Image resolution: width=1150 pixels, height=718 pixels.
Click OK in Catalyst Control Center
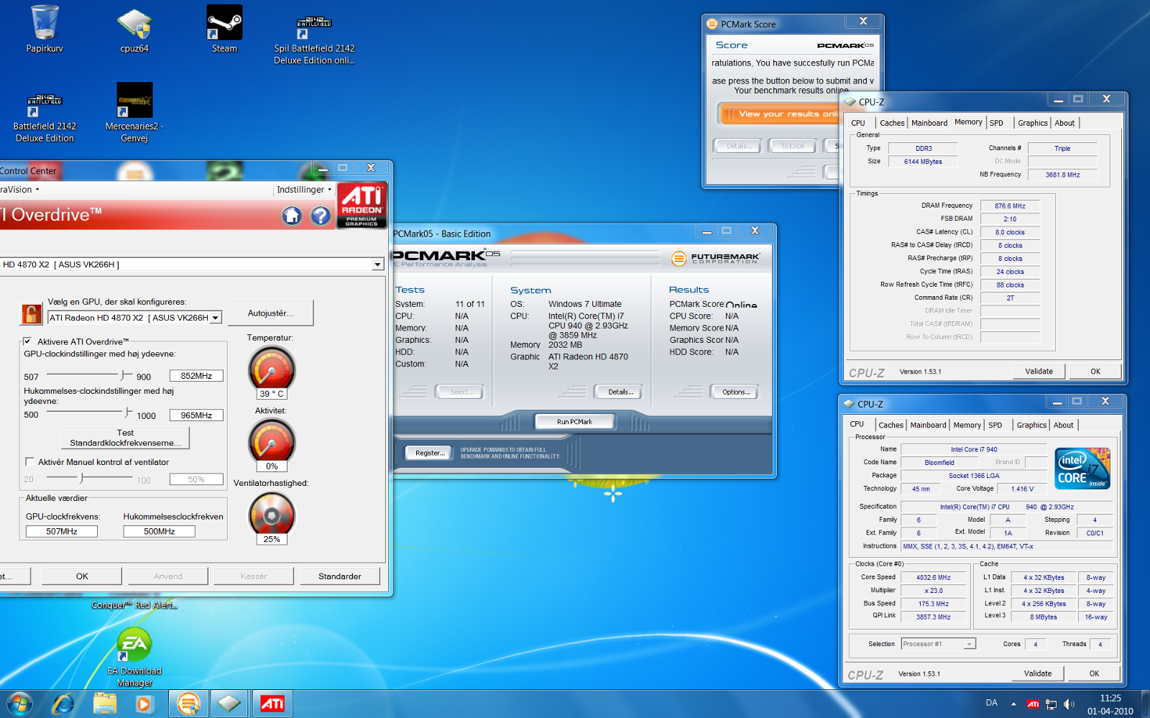point(82,576)
